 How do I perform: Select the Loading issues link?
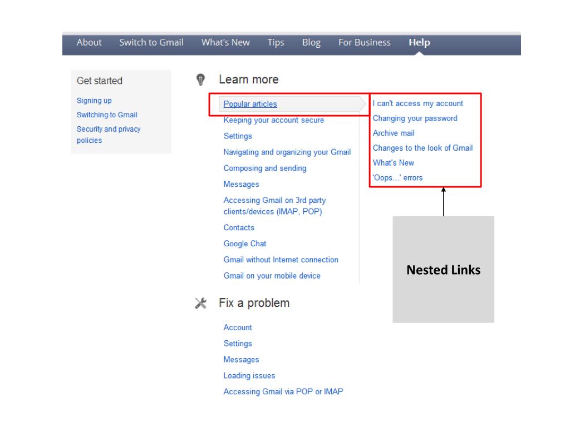click(249, 376)
